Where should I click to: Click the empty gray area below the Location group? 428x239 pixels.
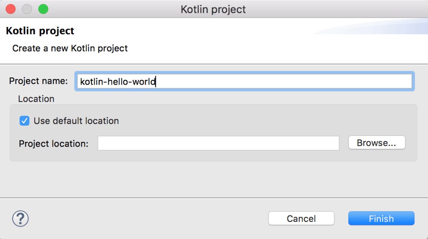coord(214,180)
